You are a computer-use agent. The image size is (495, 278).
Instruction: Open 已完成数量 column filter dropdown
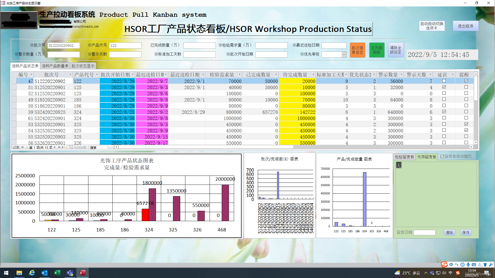[x=276, y=75]
